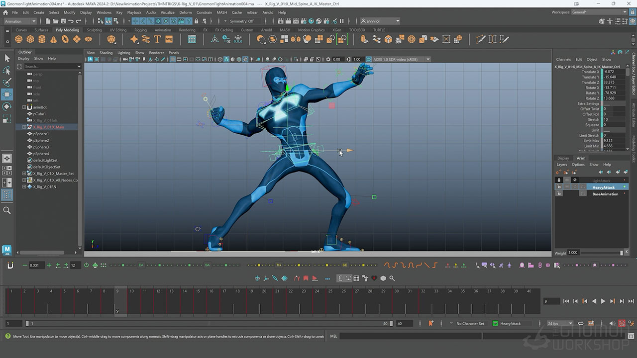
Task: Click the Type text tool shelf icon
Action: [157, 39]
